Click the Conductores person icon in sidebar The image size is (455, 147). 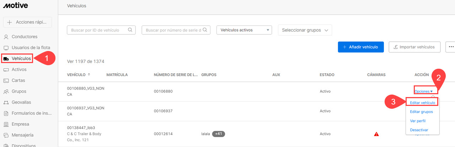point(6,37)
